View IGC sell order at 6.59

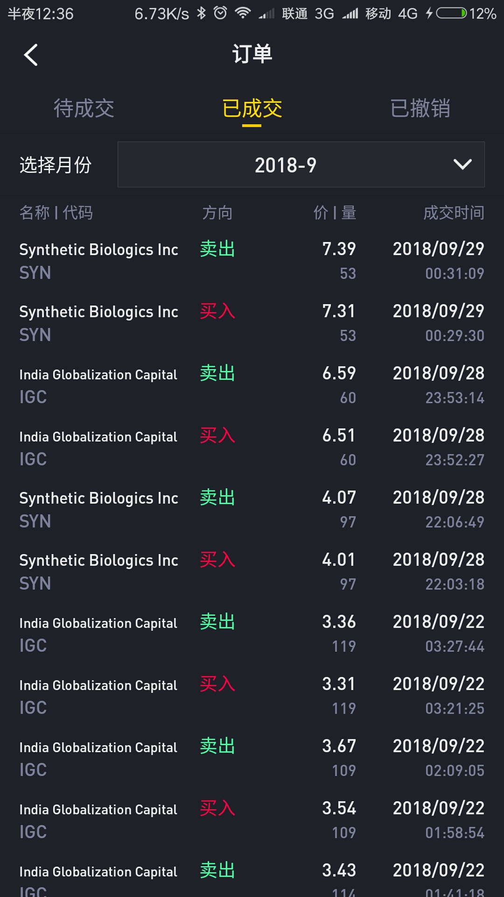252,385
